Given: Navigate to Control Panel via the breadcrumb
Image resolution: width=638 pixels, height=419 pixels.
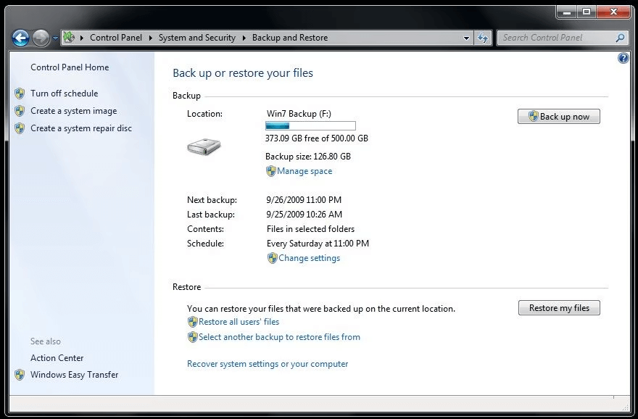Looking at the screenshot, I should tap(115, 37).
